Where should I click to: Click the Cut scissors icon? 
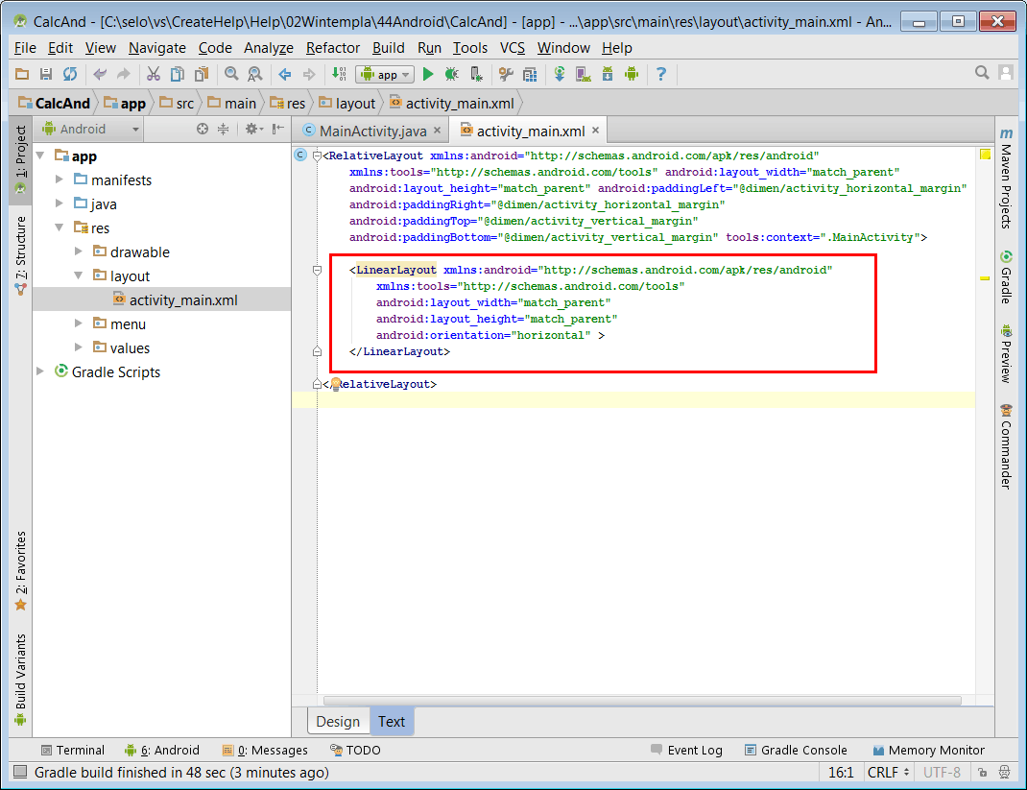click(154, 74)
